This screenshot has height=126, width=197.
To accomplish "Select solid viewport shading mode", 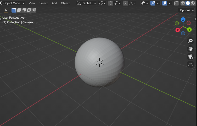I will (x=188, y=3).
